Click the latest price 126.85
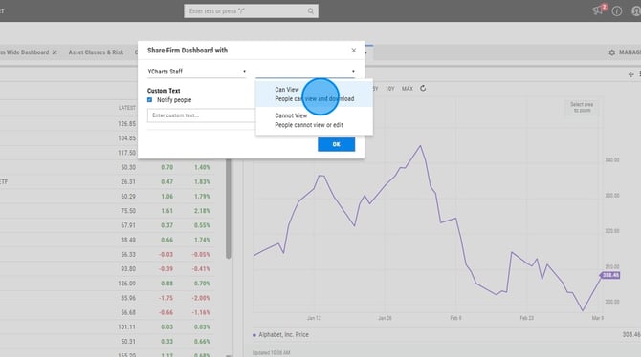This screenshot has height=357, width=641. pos(126,124)
